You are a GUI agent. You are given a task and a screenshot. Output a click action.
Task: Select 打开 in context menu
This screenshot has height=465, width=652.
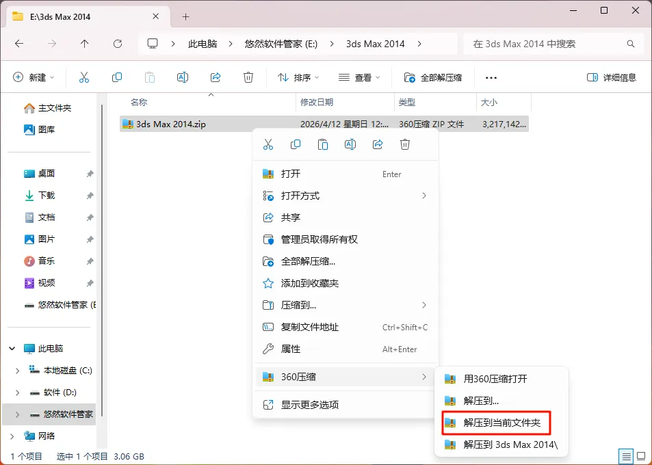345,174
